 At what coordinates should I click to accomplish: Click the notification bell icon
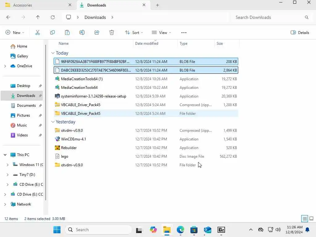[308, 230]
